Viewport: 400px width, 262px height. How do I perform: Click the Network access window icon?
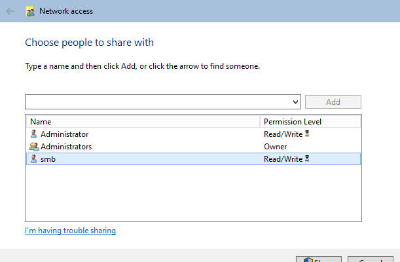(30, 12)
